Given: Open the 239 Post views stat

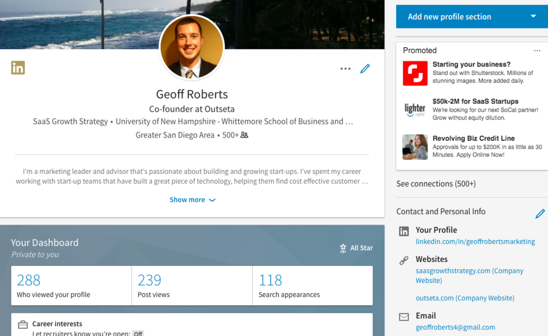Looking at the screenshot, I should [x=192, y=286].
